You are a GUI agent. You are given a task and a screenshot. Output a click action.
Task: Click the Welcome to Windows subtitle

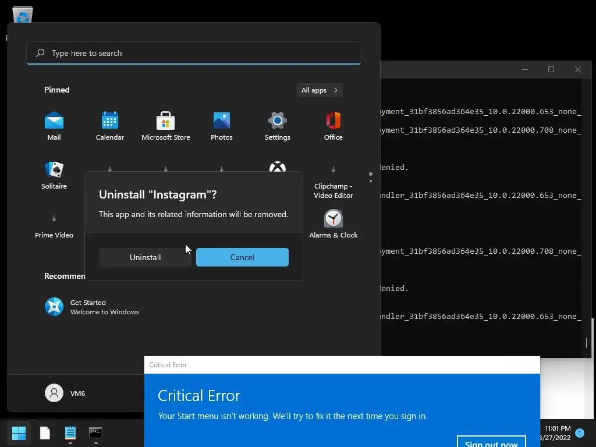point(105,312)
